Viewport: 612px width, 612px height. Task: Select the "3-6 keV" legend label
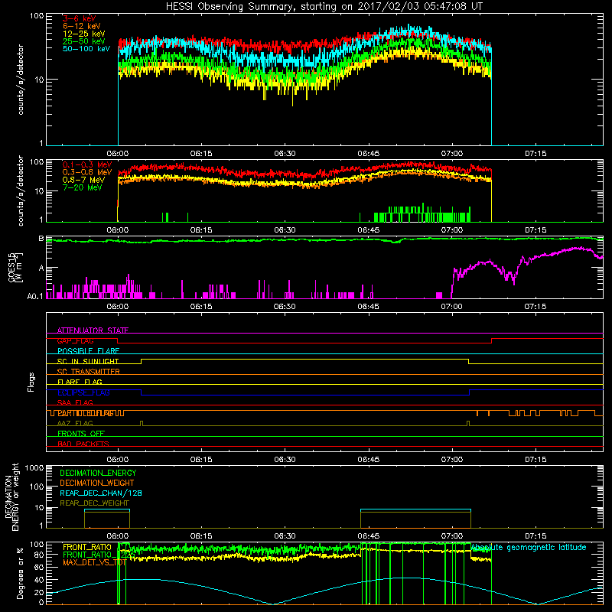[79, 18]
